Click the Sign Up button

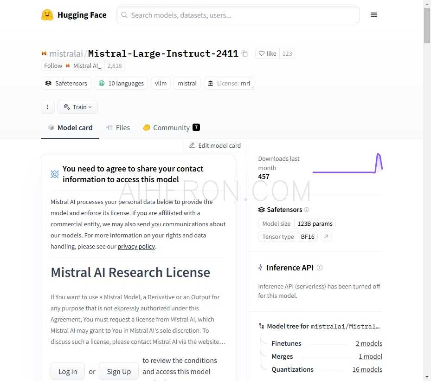click(119, 371)
